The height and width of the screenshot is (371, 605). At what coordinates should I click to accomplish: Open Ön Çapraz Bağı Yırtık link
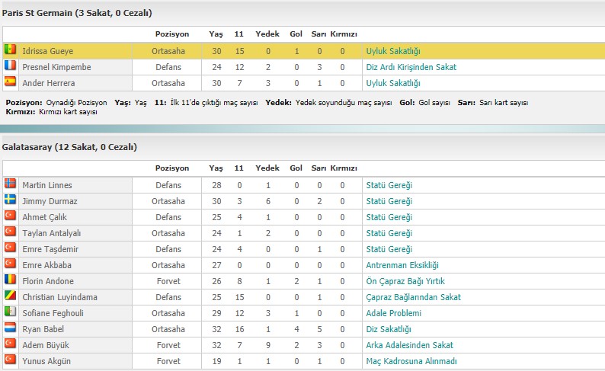[x=405, y=281]
